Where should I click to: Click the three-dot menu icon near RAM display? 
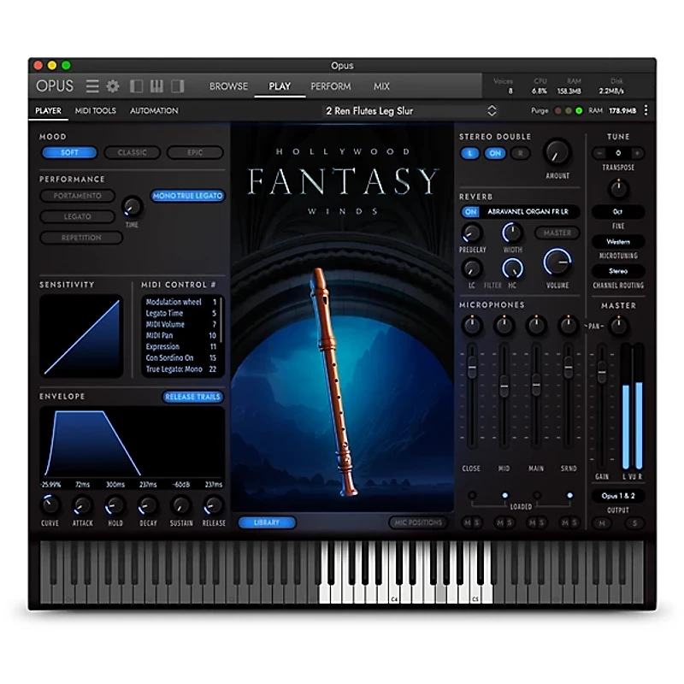pyautogui.click(x=646, y=110)
